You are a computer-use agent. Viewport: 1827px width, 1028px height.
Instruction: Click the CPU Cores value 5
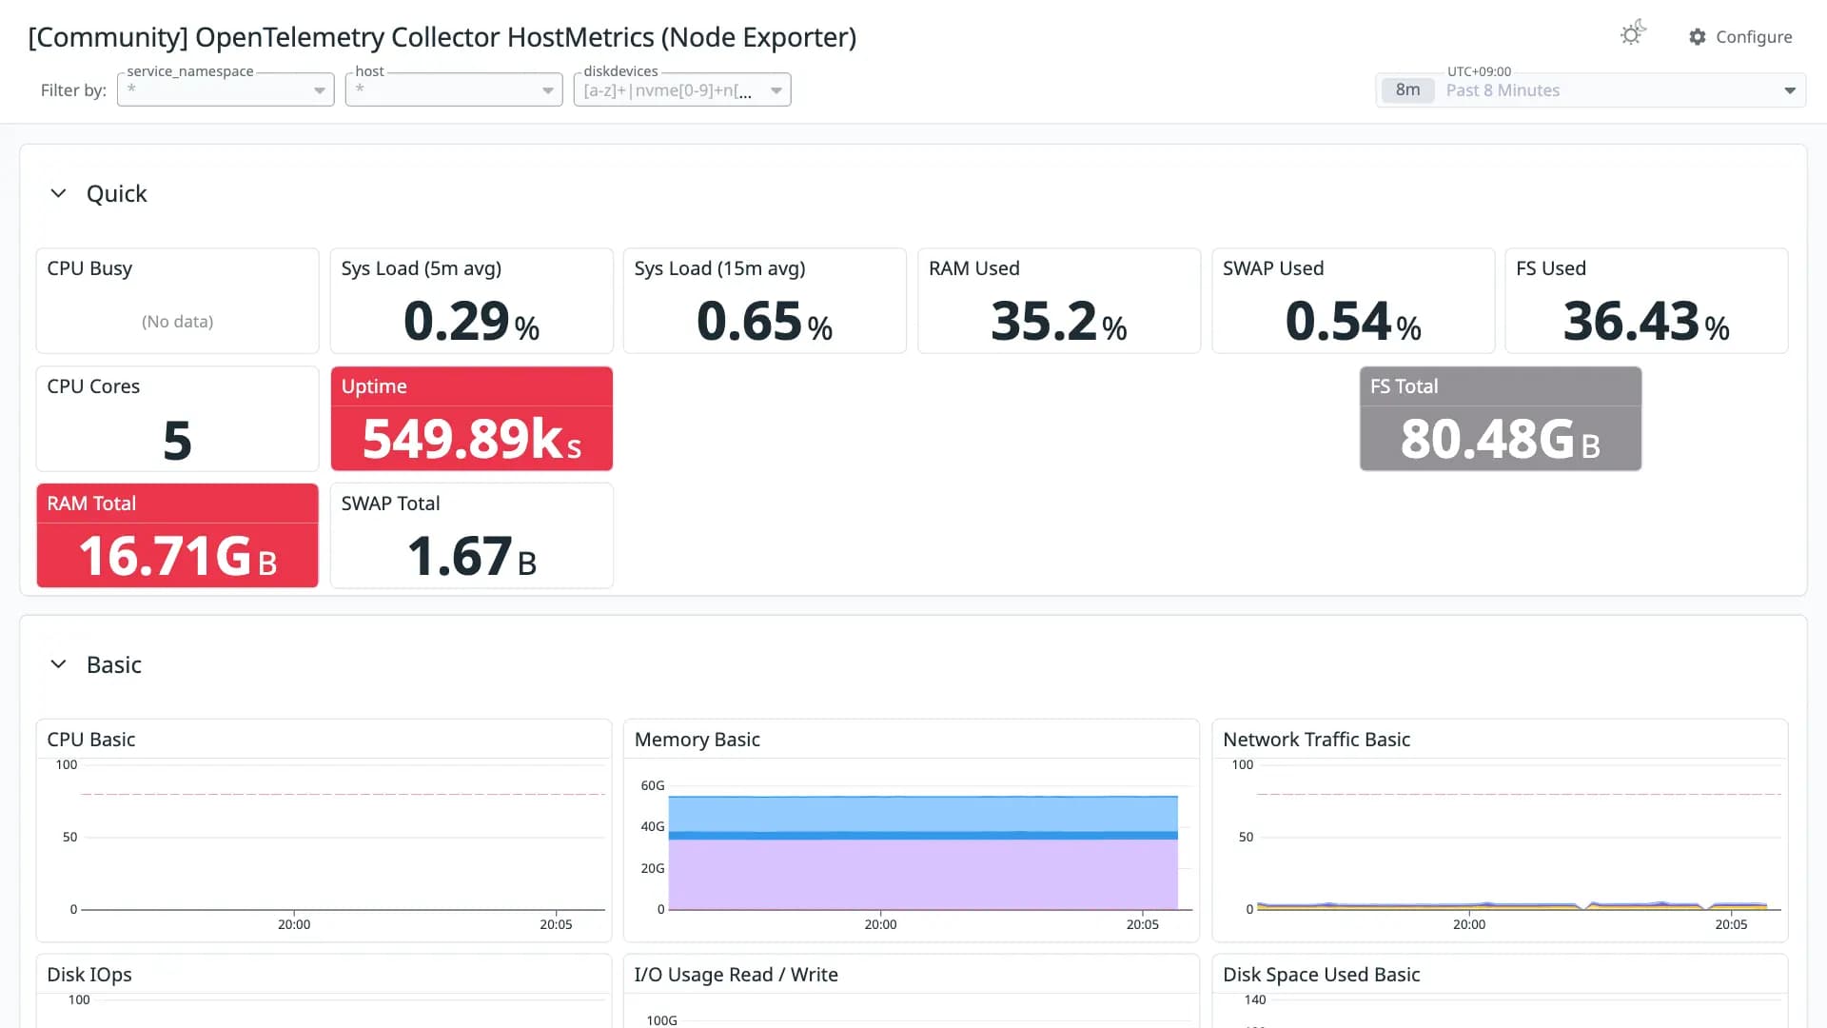[177, 441]
